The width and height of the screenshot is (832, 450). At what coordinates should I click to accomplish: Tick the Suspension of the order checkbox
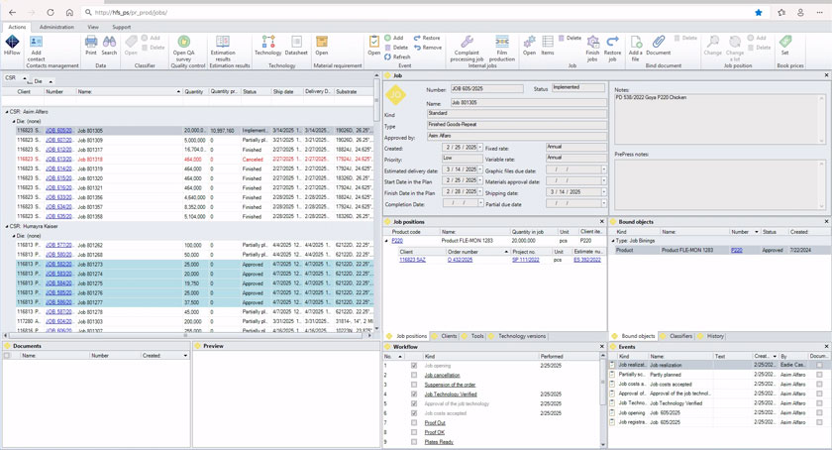tap(414, 386)
